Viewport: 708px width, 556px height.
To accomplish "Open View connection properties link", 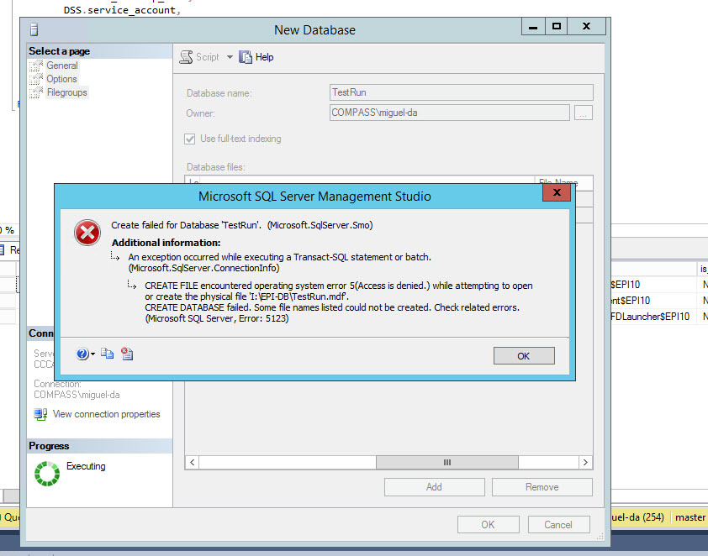I will pyautogui.click(x=106, y=414).
